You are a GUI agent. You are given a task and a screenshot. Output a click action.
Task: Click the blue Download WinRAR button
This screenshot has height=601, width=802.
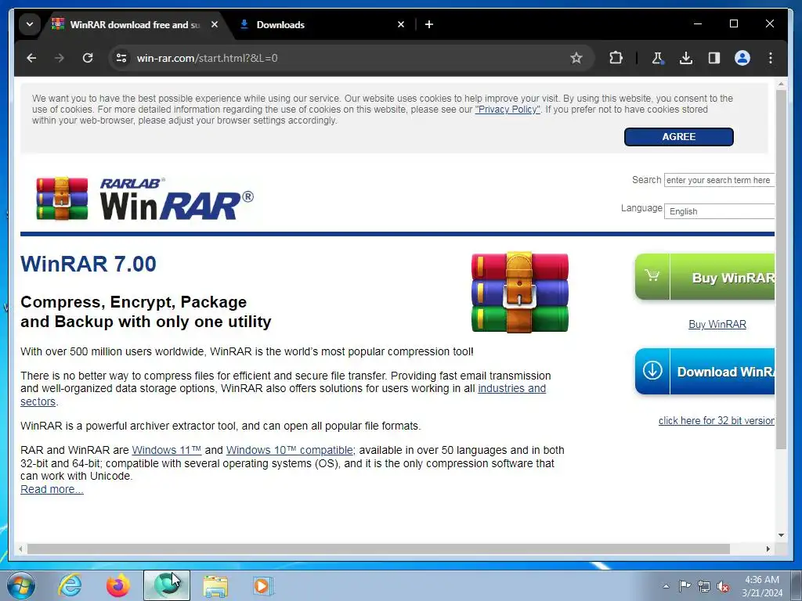coord(705,372)
